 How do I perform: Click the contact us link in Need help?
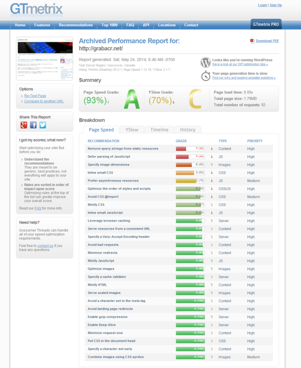[x=45, y=246]
